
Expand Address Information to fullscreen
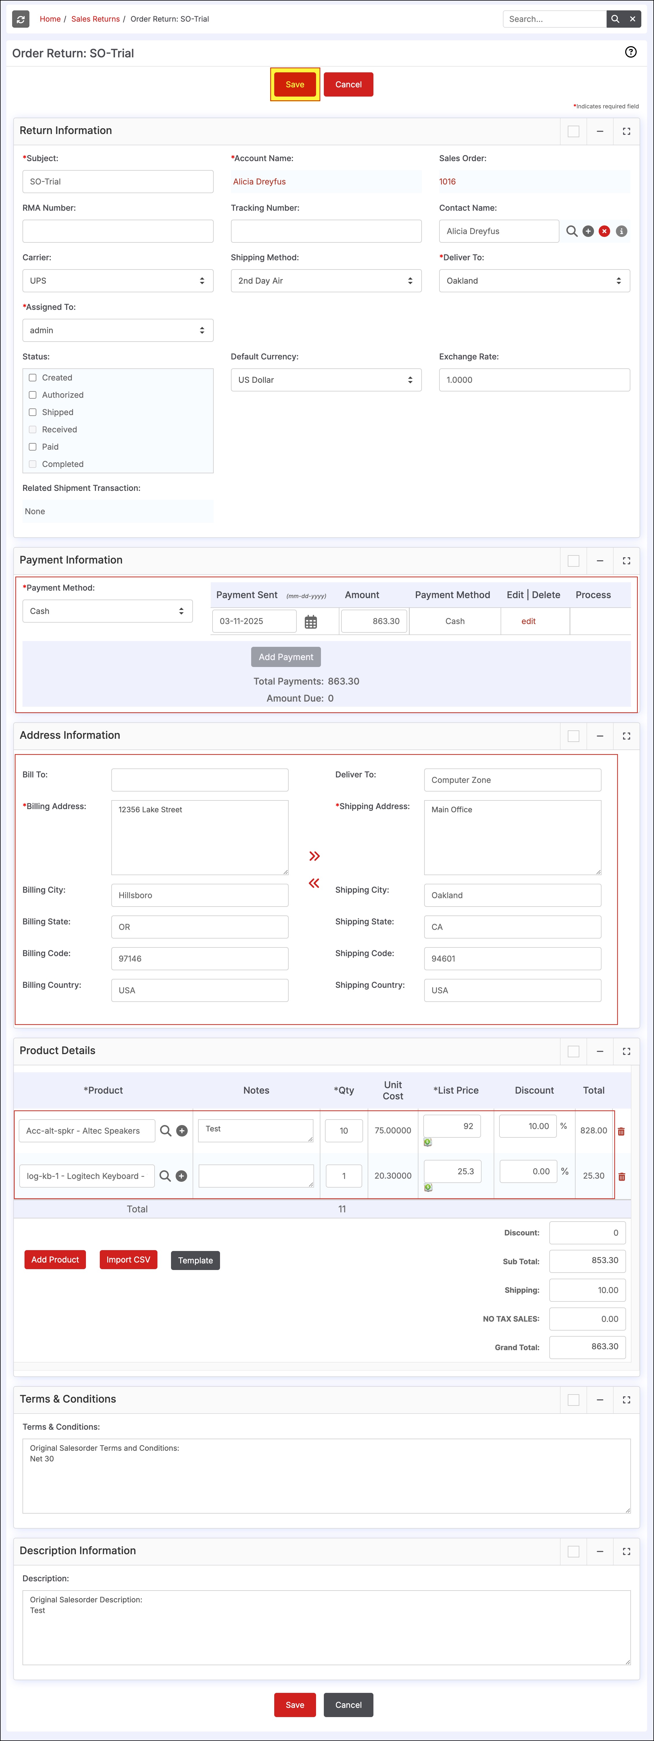(626, 736)
